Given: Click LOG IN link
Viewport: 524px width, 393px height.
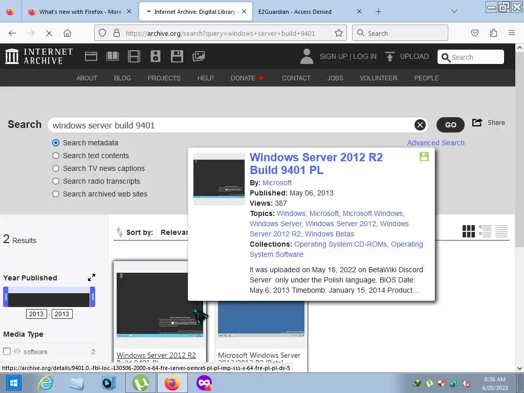Looking at the screenshot, I should coord(364,56).
